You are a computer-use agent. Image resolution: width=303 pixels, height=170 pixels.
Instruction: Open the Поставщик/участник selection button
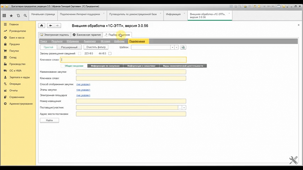click(180, 107)
